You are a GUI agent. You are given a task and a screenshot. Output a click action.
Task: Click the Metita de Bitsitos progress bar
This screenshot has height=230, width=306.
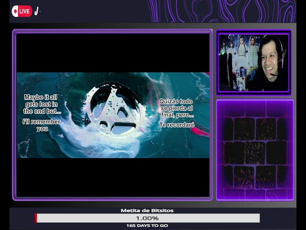pos(147,218)
